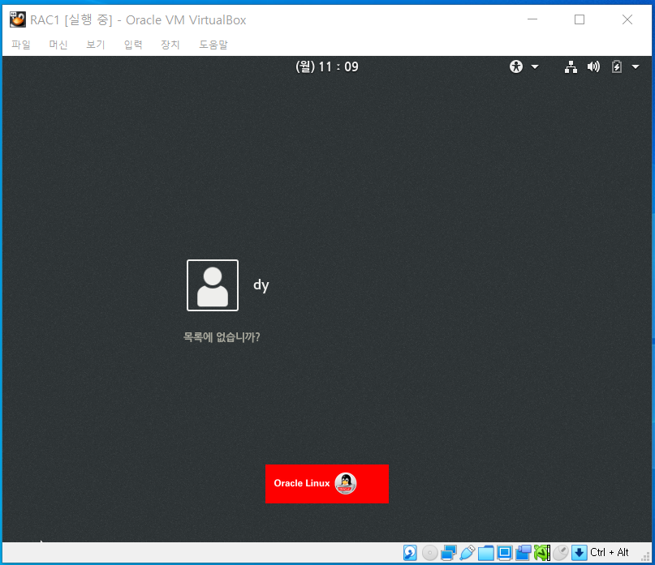Click the optical disc status icon

pos(429,553)
